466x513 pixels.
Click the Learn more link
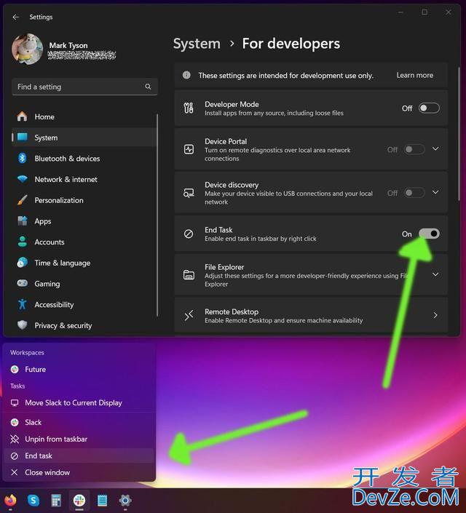click(x=414, y=75)
